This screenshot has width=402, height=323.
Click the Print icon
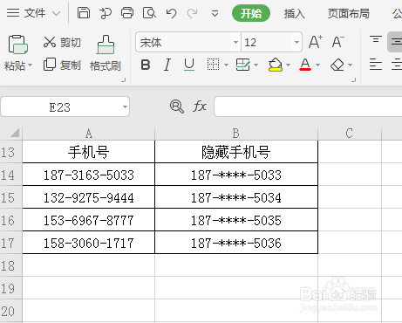[x=127, y=13]
